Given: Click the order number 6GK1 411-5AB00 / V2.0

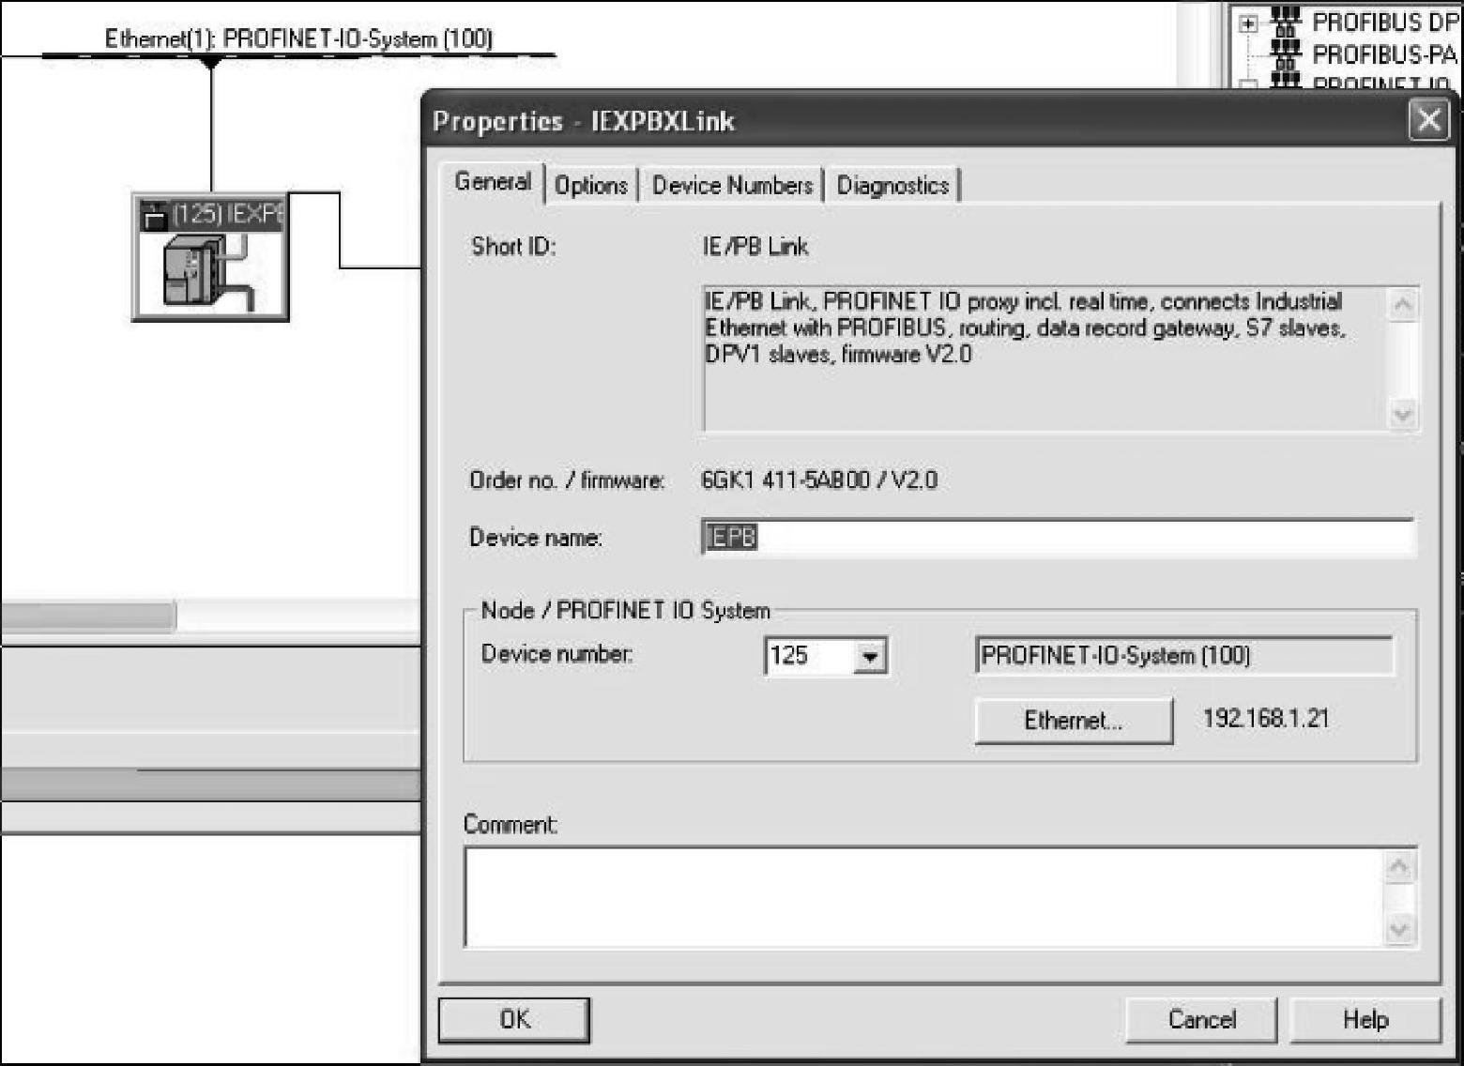Looking at the screenshot, I should click(x=819, y=480).
